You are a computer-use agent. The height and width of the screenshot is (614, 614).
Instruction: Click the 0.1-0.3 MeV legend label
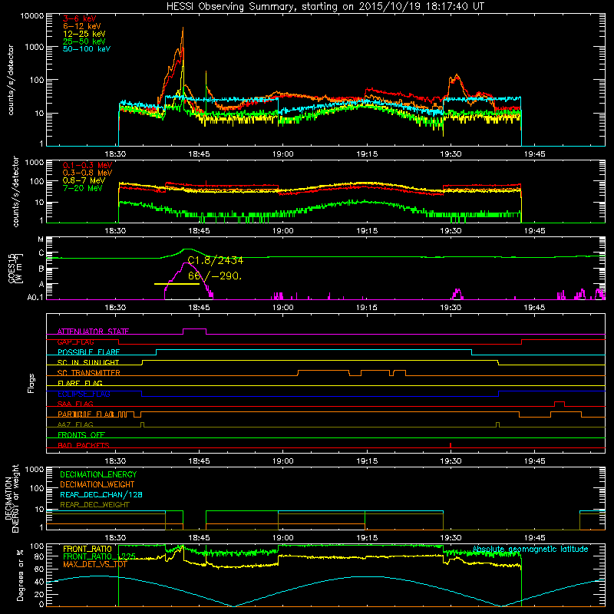pos(87,165)
